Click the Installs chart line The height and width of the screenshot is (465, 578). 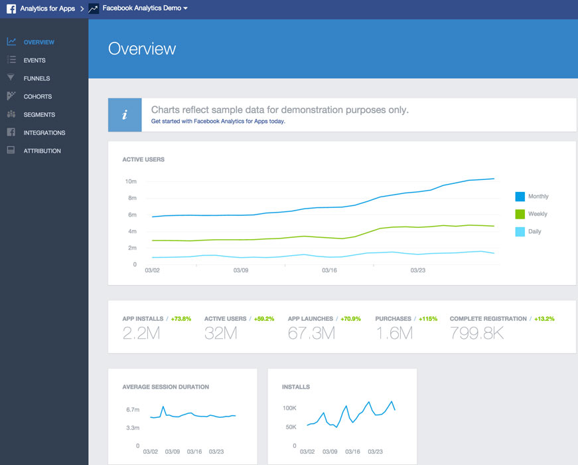[351, 414]
